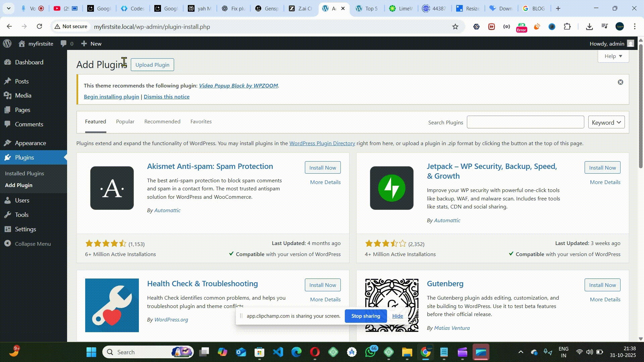Expand the Keyword search type dropdown
644x362 pixels.
(x=606, y=122)
